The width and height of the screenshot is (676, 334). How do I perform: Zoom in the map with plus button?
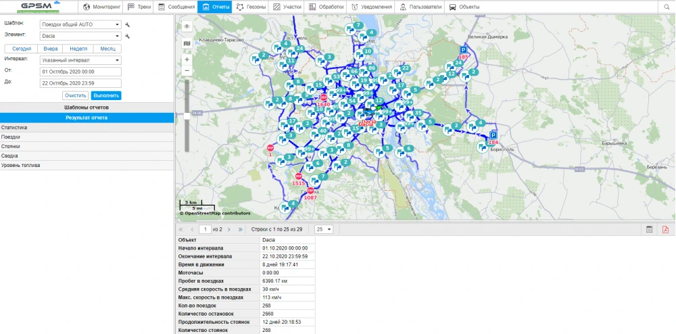coord(187,59)
